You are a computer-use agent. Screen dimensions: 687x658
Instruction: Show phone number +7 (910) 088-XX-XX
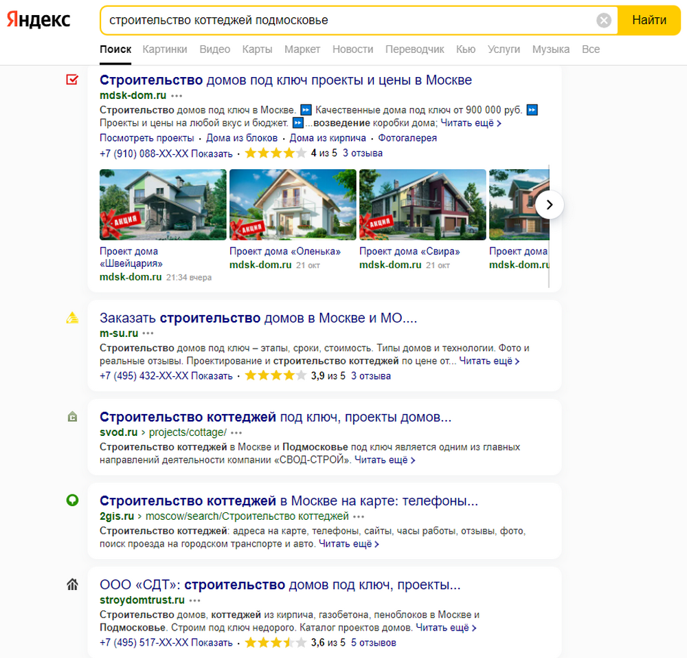[166, 153]
